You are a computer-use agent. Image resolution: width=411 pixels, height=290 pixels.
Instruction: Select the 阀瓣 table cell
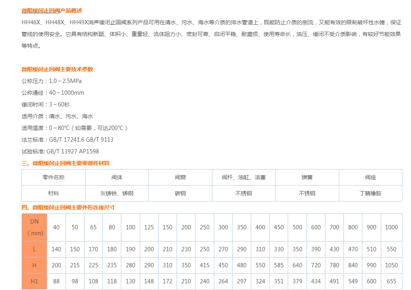click(x=180, y=177)
